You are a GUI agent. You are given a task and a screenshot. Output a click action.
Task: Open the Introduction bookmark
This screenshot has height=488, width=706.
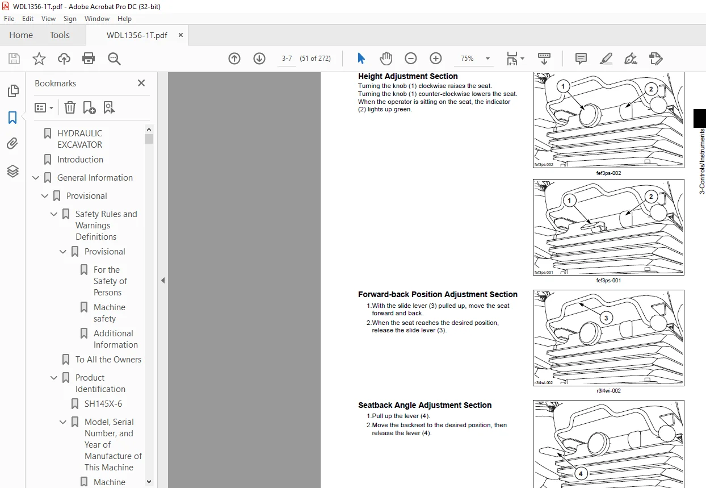pyautogui.click(x=80, y=160)
